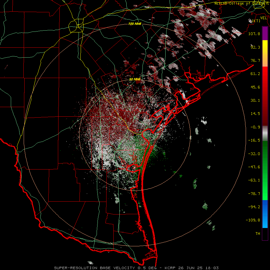Click the TH threshold label
270x270 pixels.
(x=258, y=234)
